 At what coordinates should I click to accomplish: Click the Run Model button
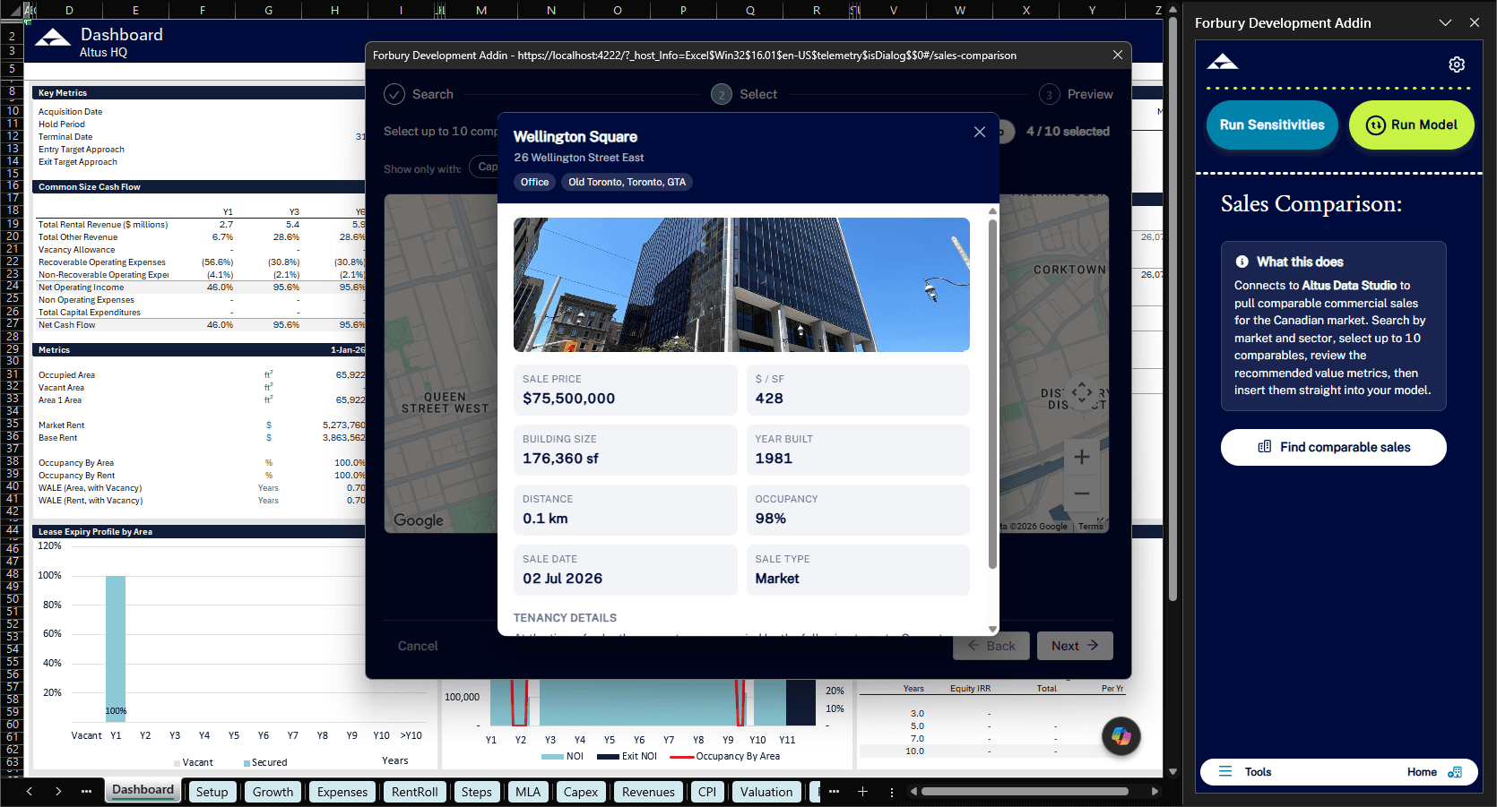pyautogui.click(x=1412, y=125)
